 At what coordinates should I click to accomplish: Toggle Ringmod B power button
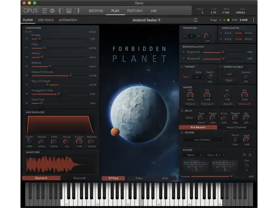(x=184, y=58)
